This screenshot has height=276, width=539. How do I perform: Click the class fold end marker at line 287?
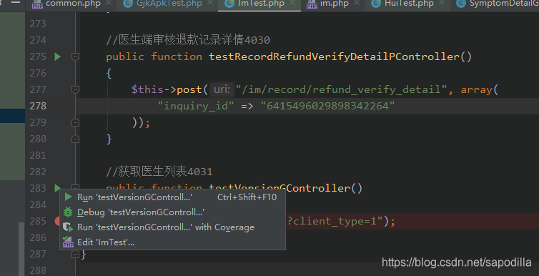[75, 255]
